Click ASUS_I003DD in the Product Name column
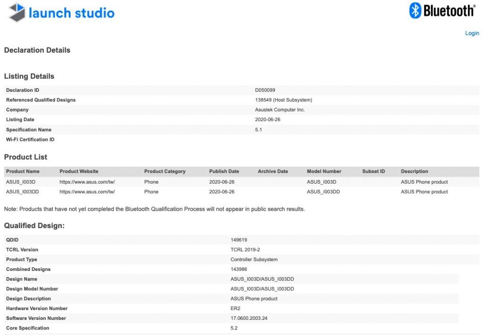Screen dimensions: 483x335 23,192
